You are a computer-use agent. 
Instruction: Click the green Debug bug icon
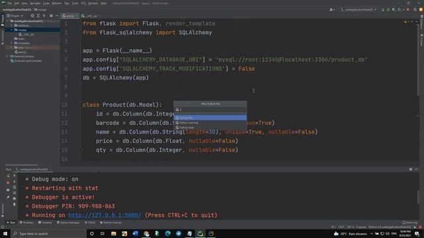click(388, 9)
